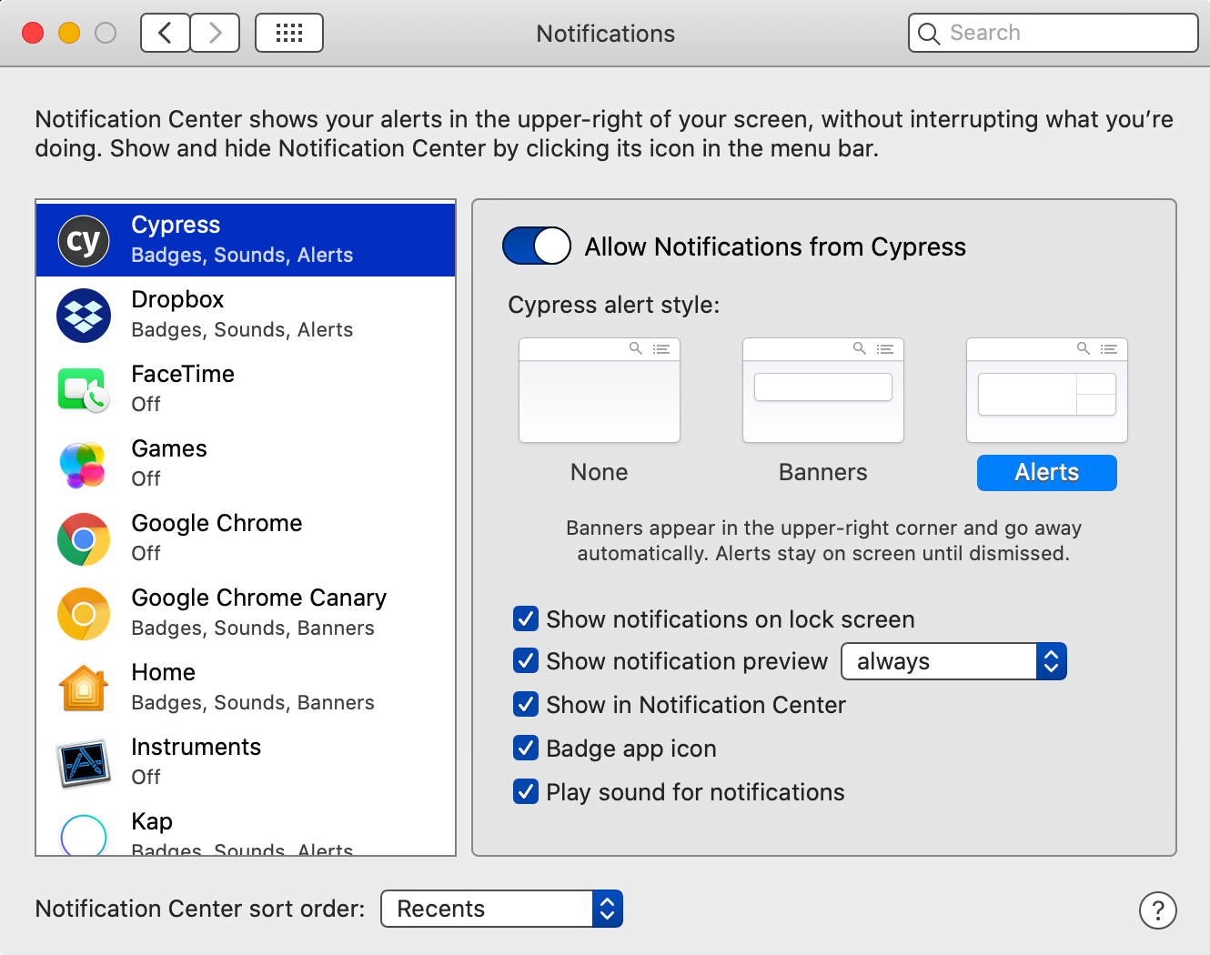Select FaceTime row in the app list
This screenshot has width=1210, height=955.
tap(246, 389)
